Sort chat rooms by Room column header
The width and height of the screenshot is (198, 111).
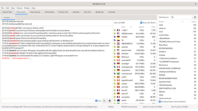161,22
